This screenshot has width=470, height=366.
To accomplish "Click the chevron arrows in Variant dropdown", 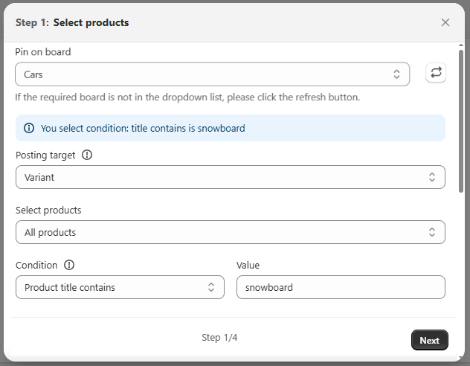I will pyautogui.click(x=432, y=177).
